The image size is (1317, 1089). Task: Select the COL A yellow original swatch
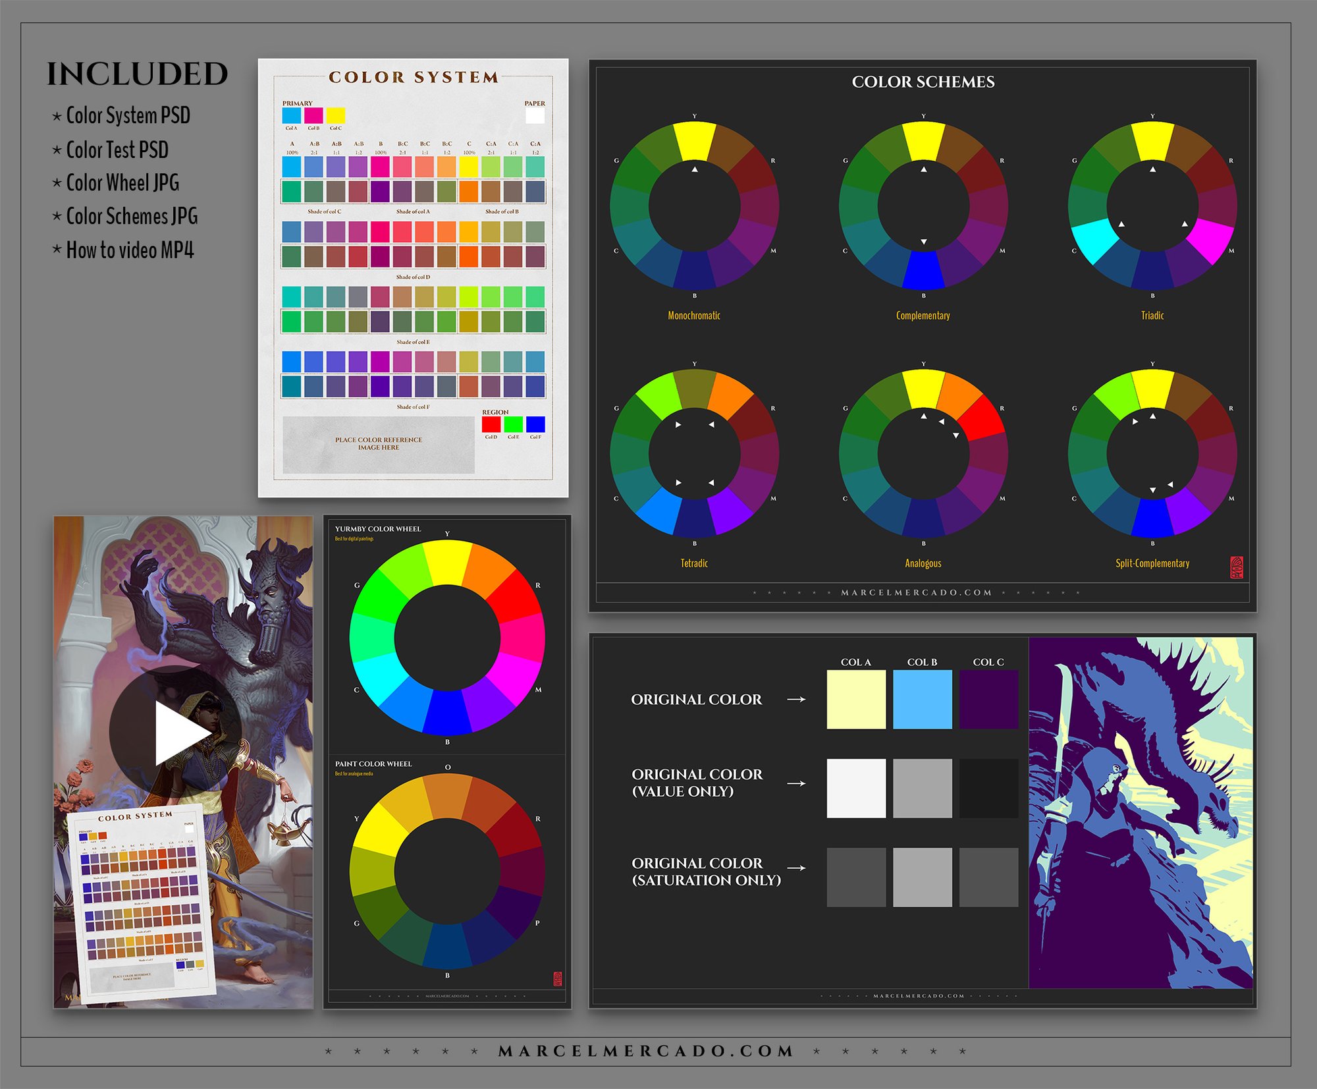click(856, 699)
